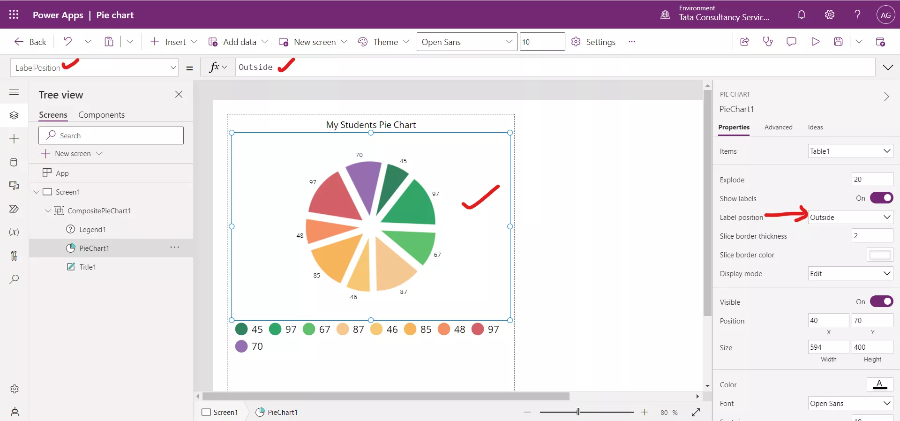The height and width of the screenshot is (421, 900).
Task: Click the AG account avatar
Action: (885, 15)
